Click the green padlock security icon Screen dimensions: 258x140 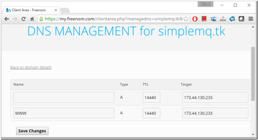click(41, 19)
